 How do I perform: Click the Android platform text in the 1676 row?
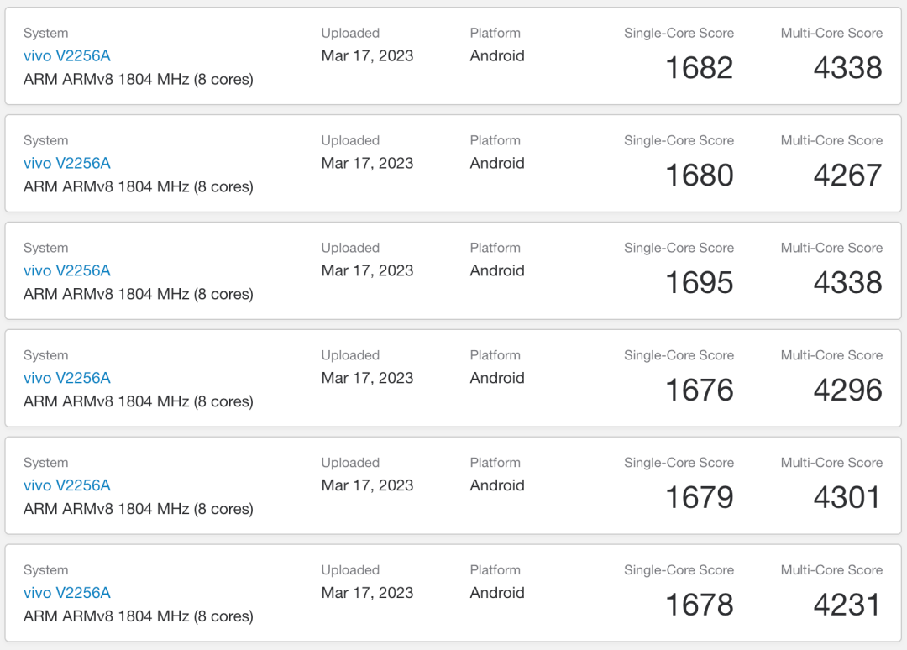coord(497,378)
